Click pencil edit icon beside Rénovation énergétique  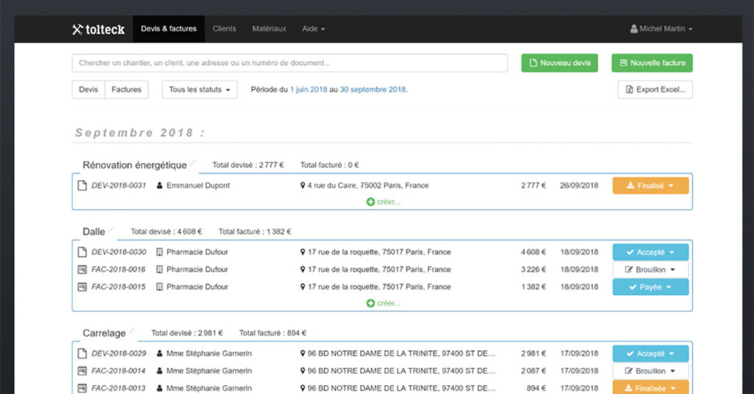(193, 162)
